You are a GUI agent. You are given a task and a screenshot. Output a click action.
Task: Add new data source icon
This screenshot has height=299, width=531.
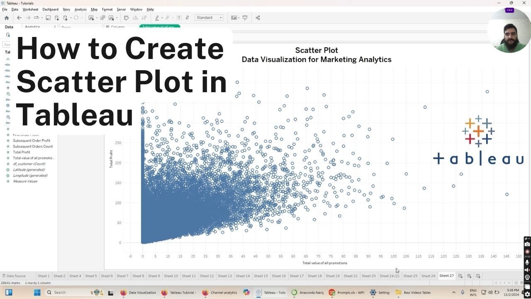tap(57, 18)
